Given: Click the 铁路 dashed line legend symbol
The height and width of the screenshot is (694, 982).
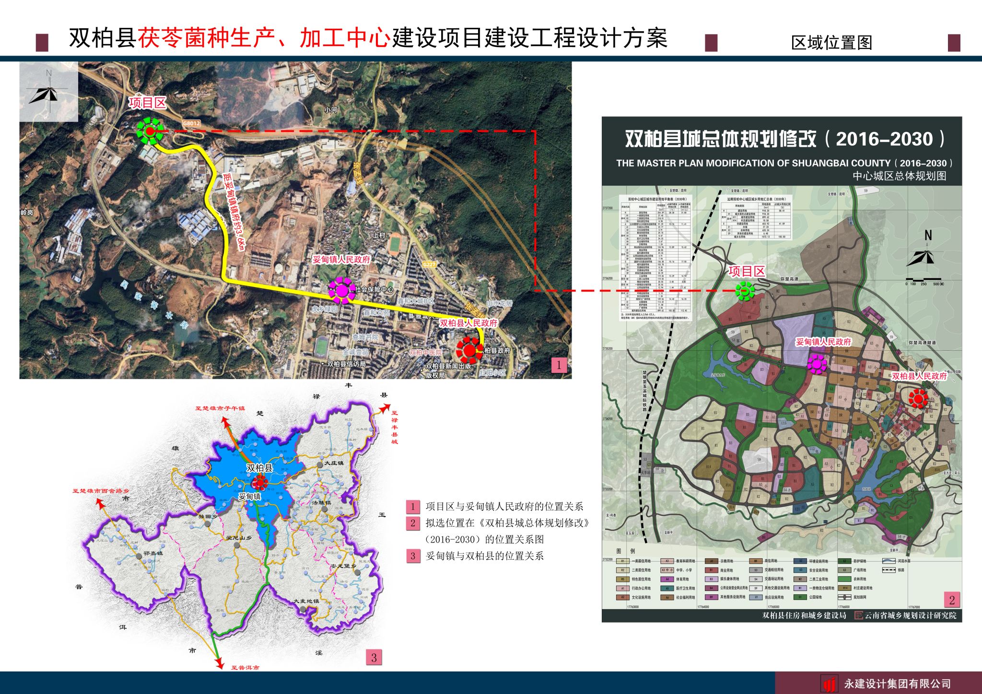Looking at the screenshot, I should coord(889,570).
